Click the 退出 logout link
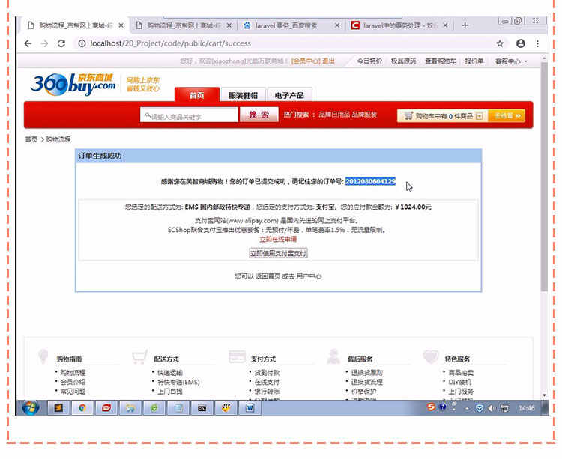Viewport: 562px width, 459px height. click(328, 61)
